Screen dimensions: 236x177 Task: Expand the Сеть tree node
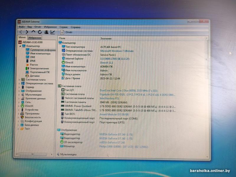19,102
